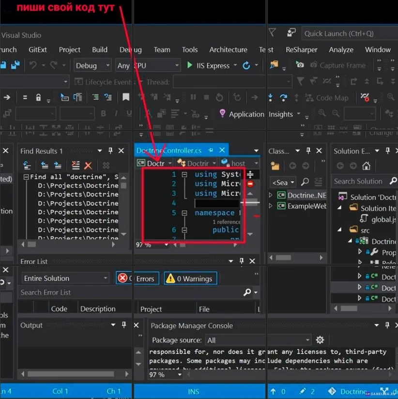Open the Any CPU platform dropdown
The image size is (398, 399).
[148, 66]
